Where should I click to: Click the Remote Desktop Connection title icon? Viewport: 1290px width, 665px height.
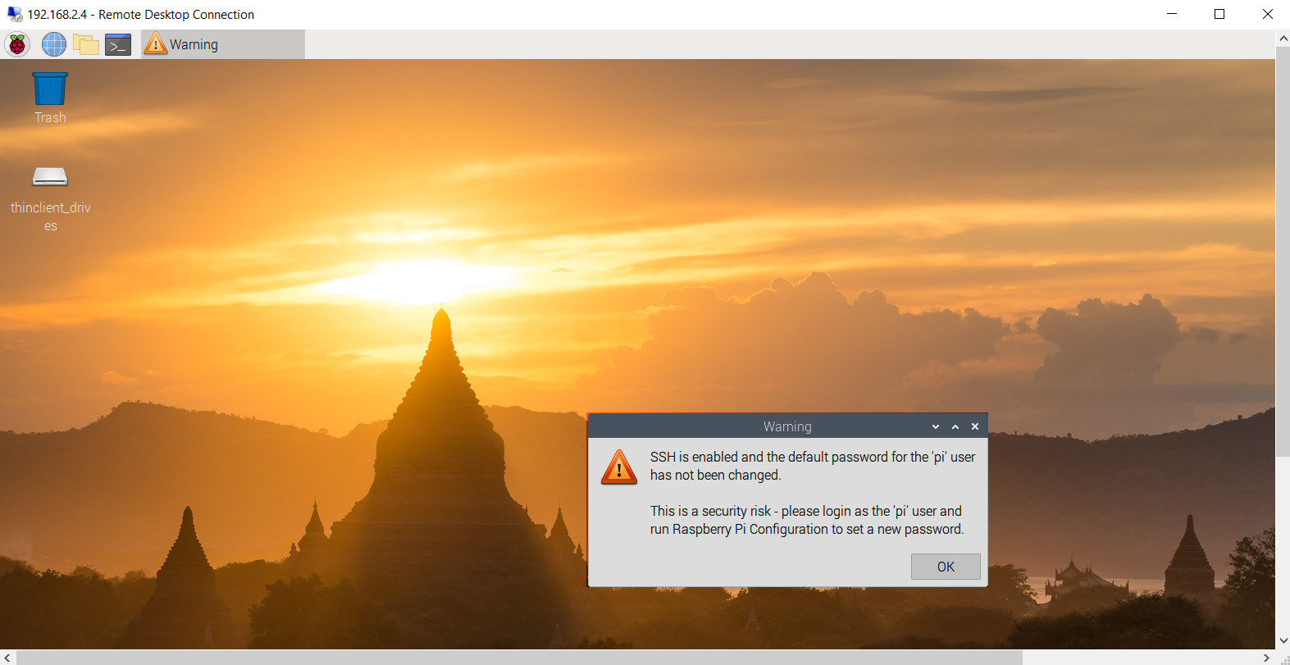[x=15, y=14]
